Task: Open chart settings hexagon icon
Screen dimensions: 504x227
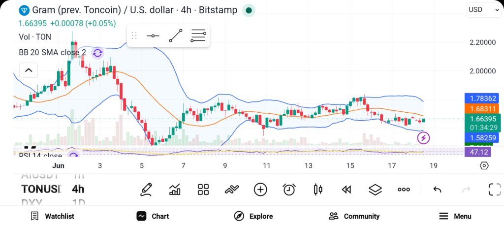Action: (484, 165)
